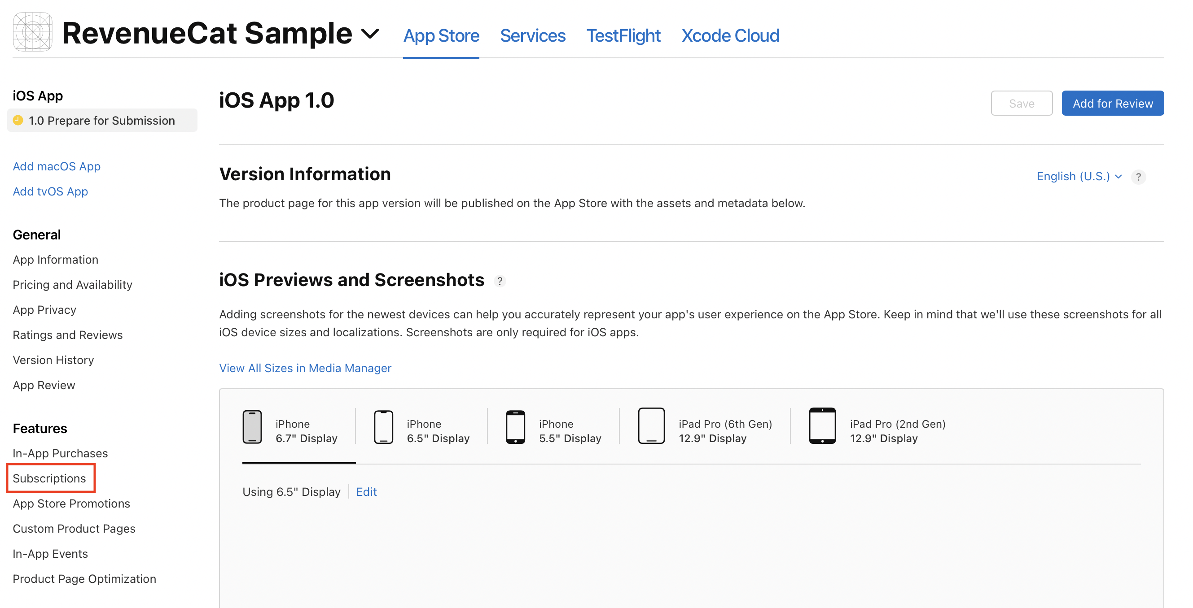This screenshot has width=1193, height=608.
Task: Click the iPhone 5.5" device icon
Action: point(515,426)
